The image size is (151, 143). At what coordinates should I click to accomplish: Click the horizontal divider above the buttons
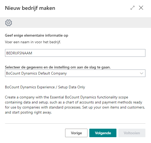click(75, 123)
